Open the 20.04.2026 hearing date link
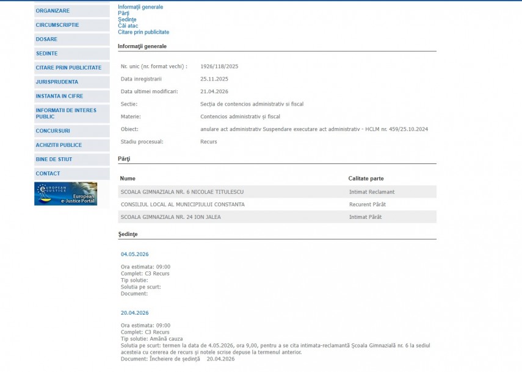The height and width of the screenshot is (372, 522). tap(135, 313)
